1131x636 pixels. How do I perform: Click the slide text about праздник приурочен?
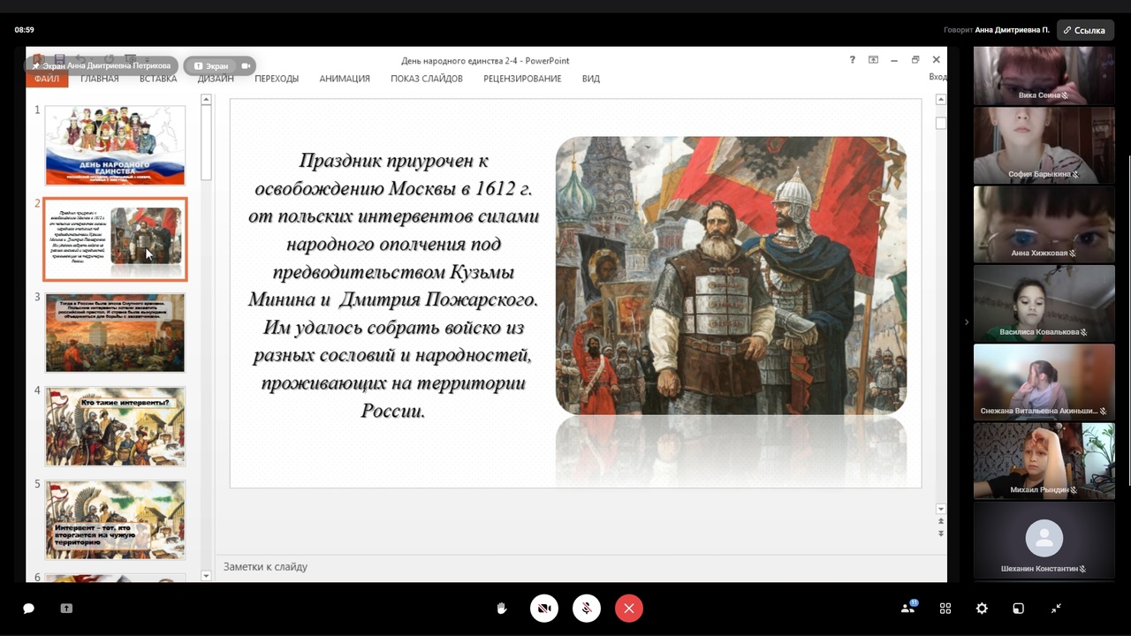393,285
